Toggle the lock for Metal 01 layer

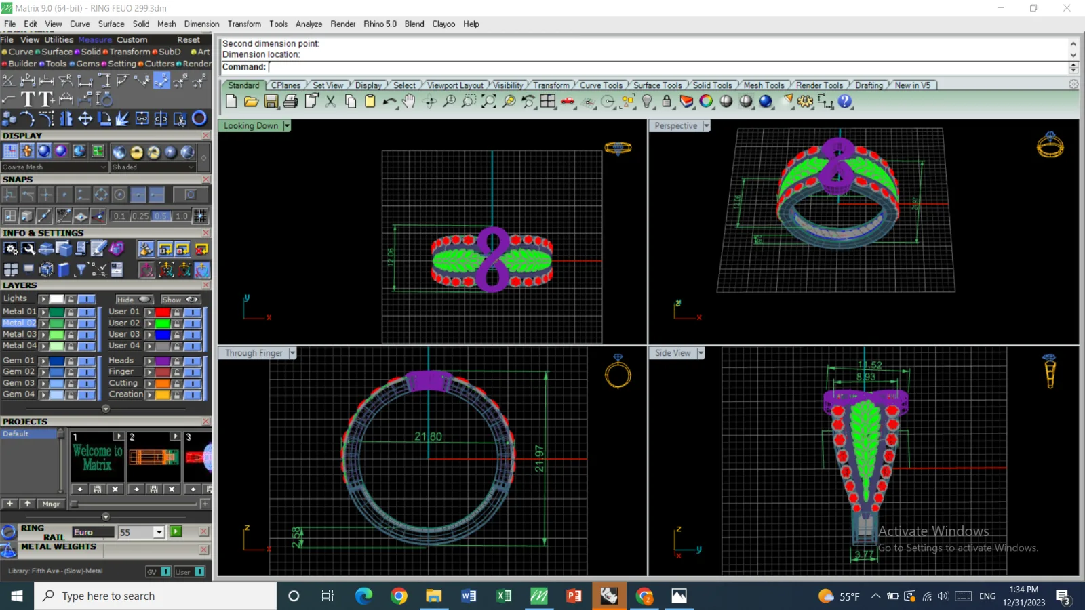(71, 312)
